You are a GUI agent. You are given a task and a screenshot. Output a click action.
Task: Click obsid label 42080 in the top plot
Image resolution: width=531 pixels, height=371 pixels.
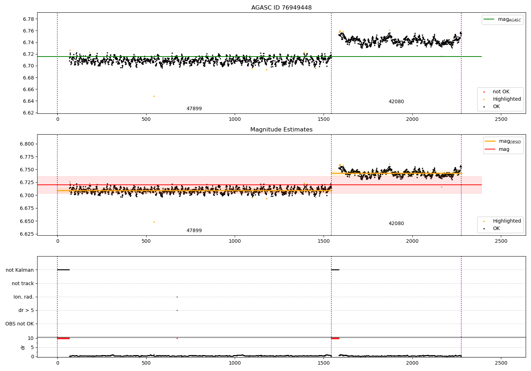396,102
